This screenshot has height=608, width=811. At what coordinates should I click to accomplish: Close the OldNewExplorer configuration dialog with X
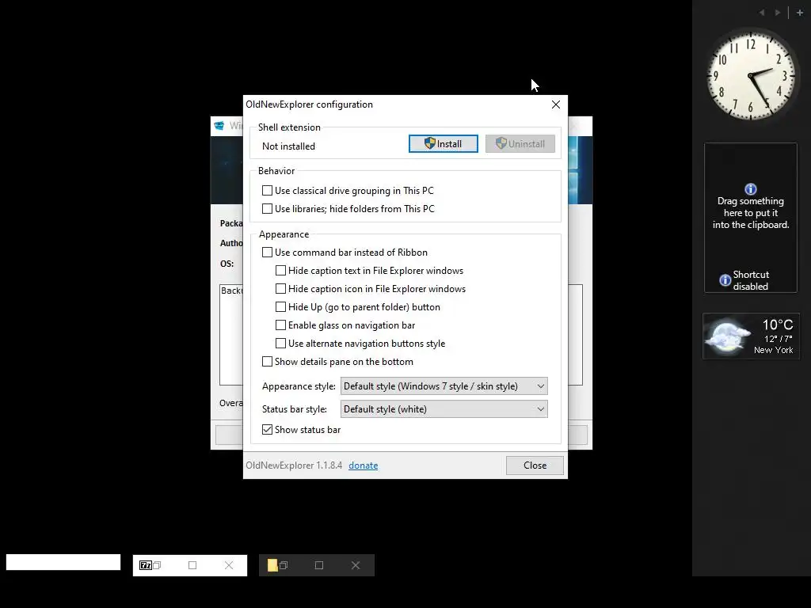click(x=556, y=104)
